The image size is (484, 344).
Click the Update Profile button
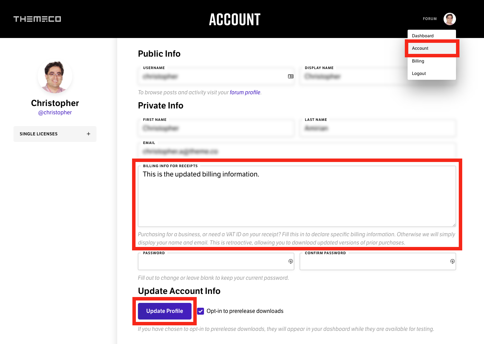pyautogui.click(x=165, y=311)
